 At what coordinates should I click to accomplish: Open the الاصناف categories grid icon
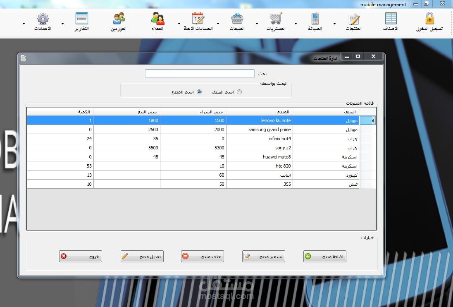tap(391, 19)
